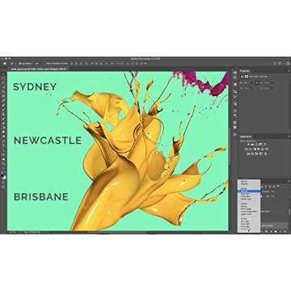This screenshot has height=291, width=291.
Task: Toggle the Auto-Select checkbox
Action: [20, 63]
